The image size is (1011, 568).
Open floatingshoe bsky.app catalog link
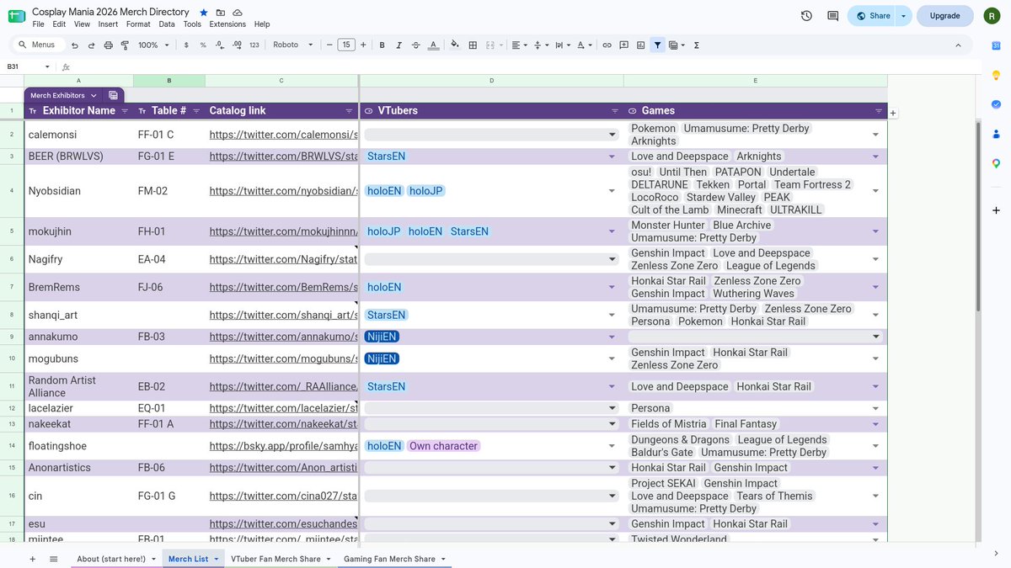pos(284,446)
